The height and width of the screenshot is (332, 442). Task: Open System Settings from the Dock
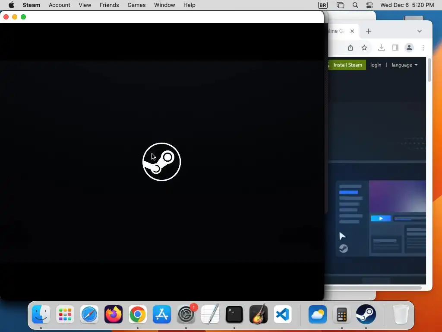[x=186, y=314]
